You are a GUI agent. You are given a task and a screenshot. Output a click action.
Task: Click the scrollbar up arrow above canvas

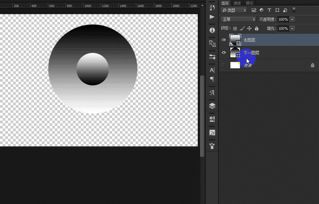(x=202, y=5)
